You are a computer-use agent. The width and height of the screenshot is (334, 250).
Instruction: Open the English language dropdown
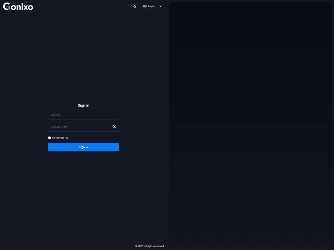[152, 6]
